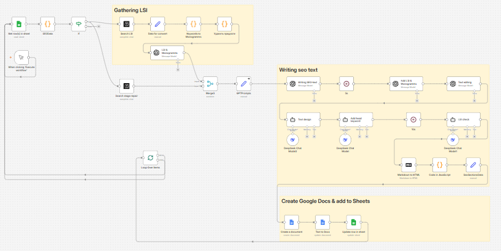Click the 'Data for convert' edit node
This screenshot has height=251, width=501.
[x=158, y=24]
